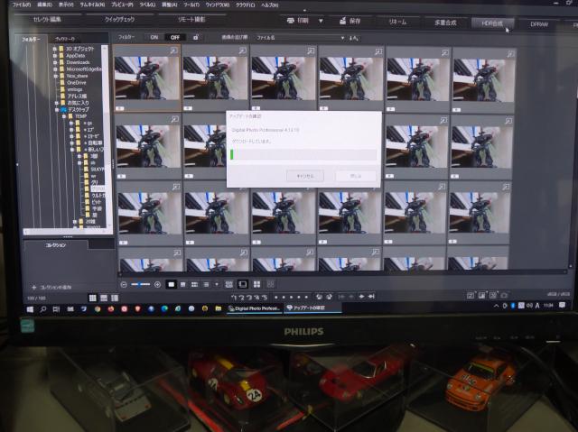Toggle ascending/descending sort icon

click(x=353, y=38)
